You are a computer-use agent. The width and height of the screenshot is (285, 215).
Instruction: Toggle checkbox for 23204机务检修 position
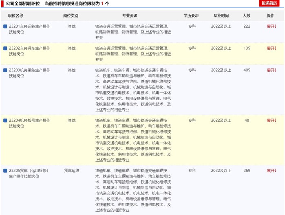click(x=5, y=121)
